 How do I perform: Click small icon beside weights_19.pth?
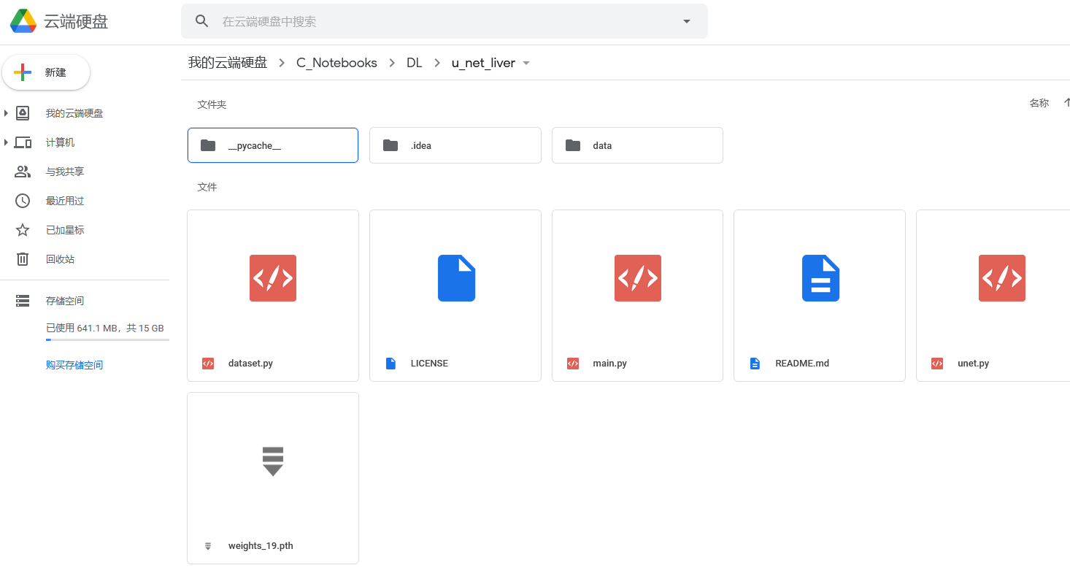pyautogui.click(x=208, y=545)
